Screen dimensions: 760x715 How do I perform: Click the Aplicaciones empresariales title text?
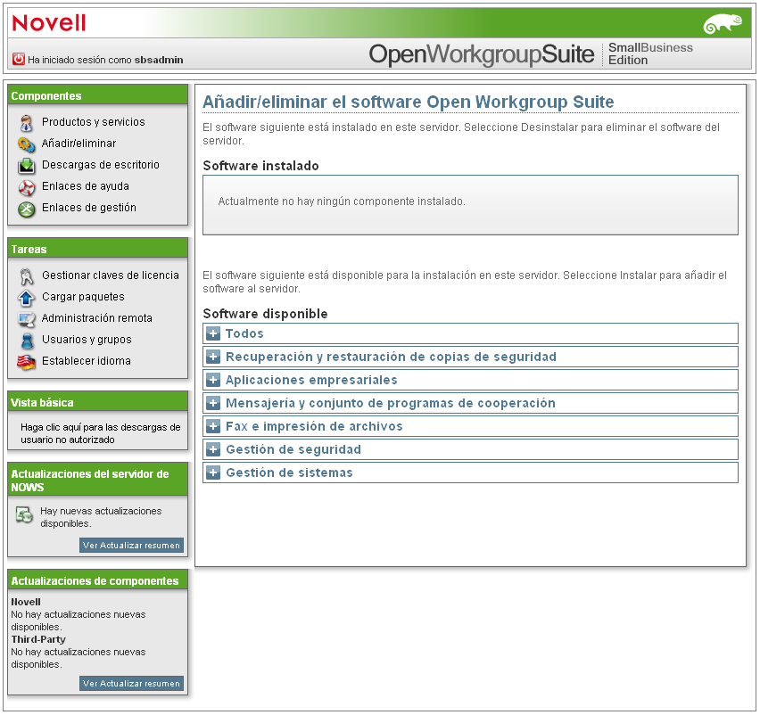[x=311, y=380]
